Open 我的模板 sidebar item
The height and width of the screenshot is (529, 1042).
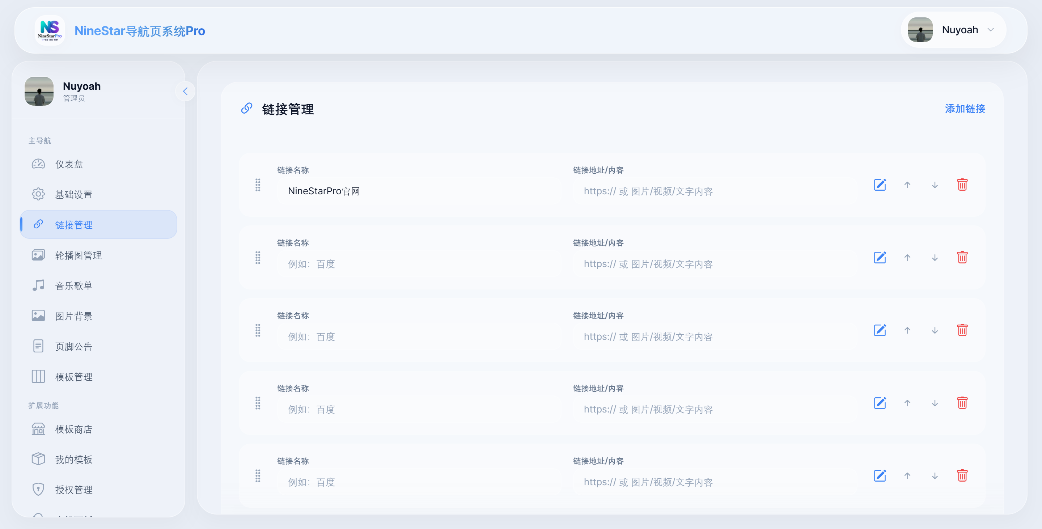click(x=98, y=460)
